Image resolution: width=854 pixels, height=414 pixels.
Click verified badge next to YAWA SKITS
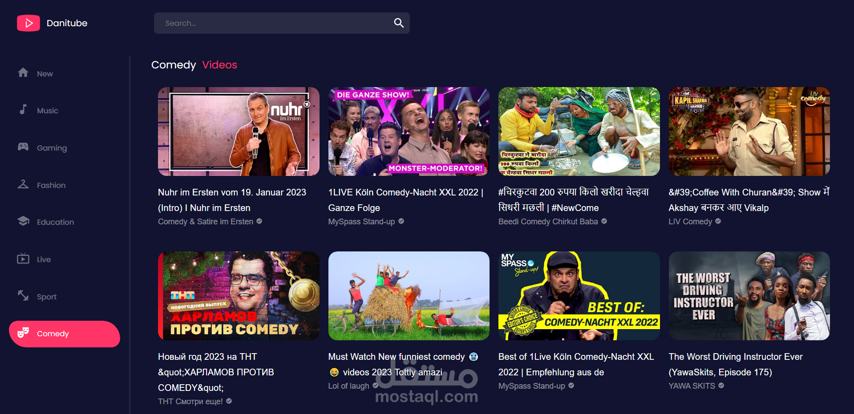click(x=721, y=386)
